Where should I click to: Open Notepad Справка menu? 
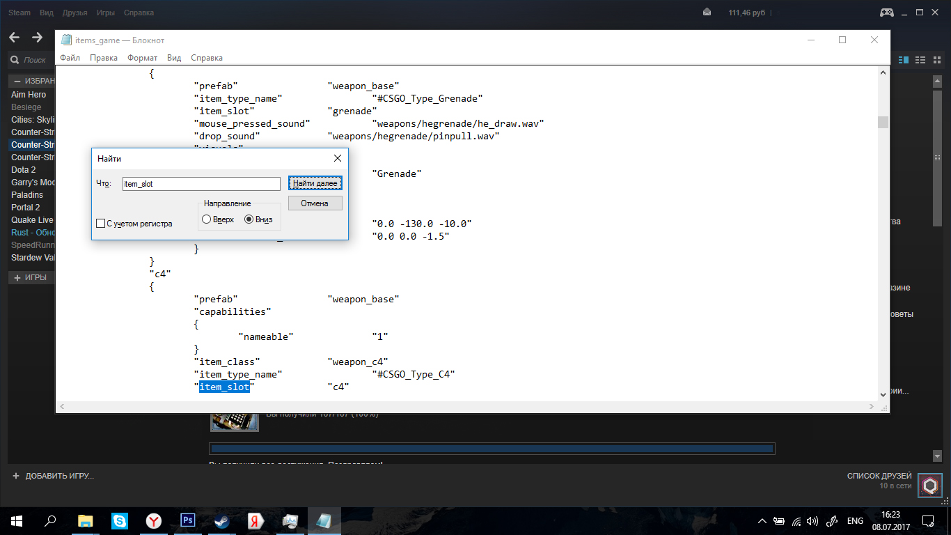206,58
